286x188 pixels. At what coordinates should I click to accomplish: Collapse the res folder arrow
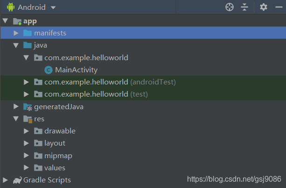16,118
